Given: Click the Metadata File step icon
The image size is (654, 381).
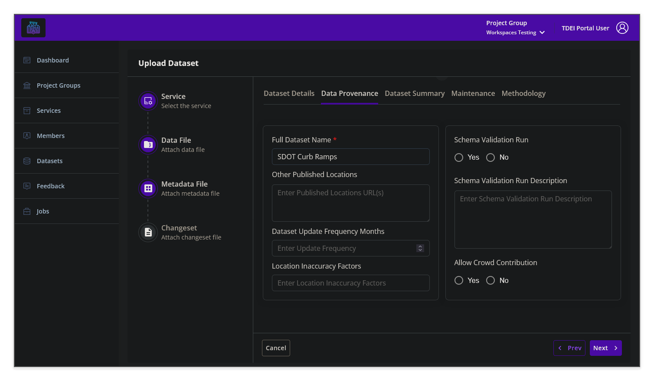Looking at the screenshot, I should click(148, 188).
